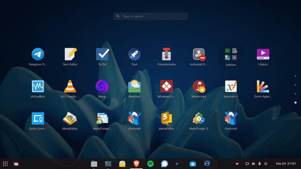Launch MetaTrader 5
The image size is (301, 169).
(199, 119)
